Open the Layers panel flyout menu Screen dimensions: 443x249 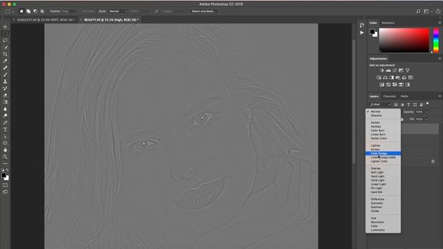click(440, 96)
